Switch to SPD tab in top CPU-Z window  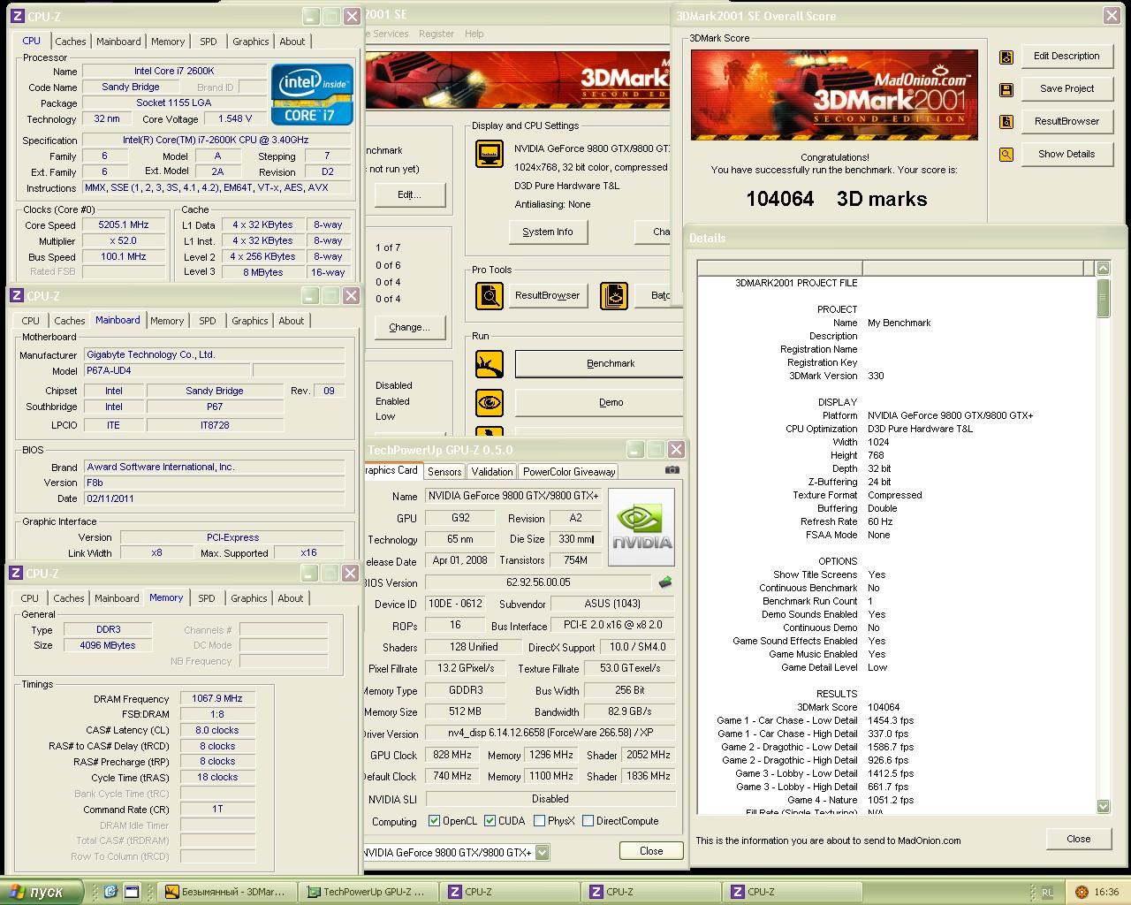209,42
